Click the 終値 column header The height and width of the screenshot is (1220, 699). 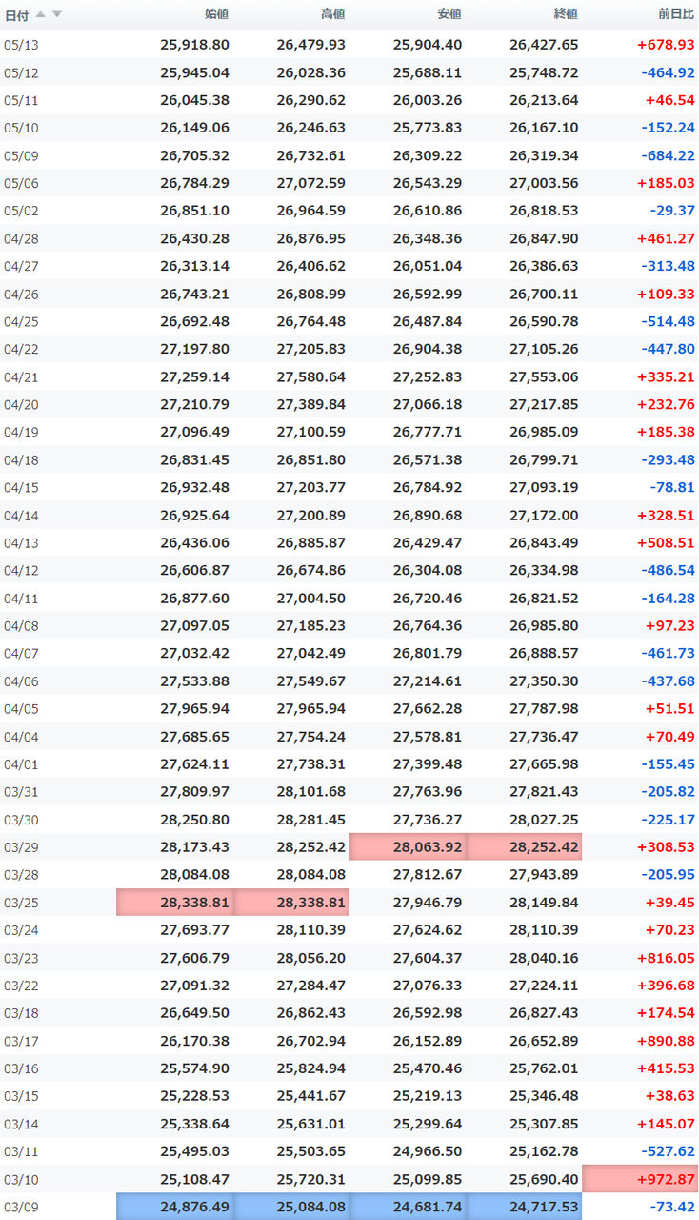coord(565,15)
